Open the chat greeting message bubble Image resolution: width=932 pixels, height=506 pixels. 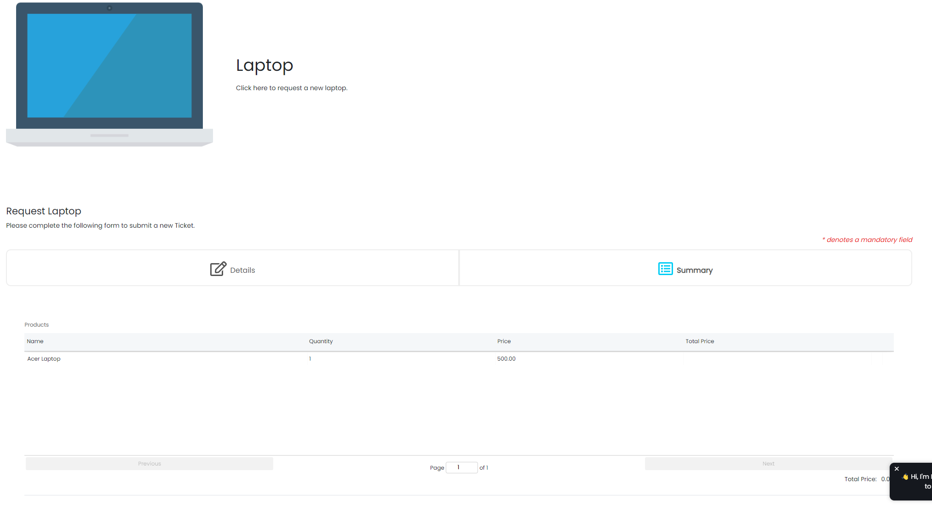[x=918, y=482]
